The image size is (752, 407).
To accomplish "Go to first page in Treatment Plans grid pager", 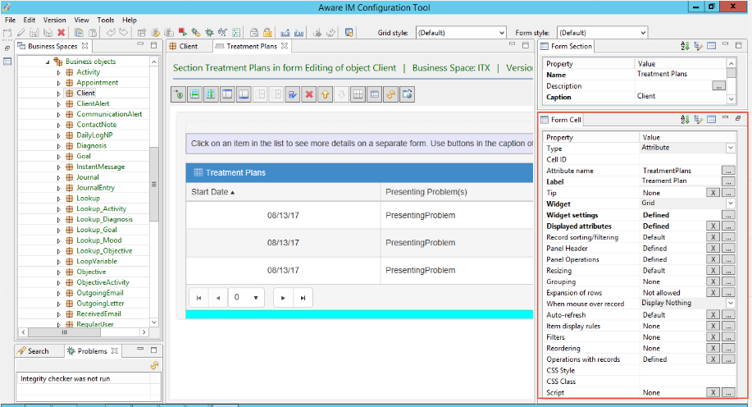I will [x=199, y=298].
